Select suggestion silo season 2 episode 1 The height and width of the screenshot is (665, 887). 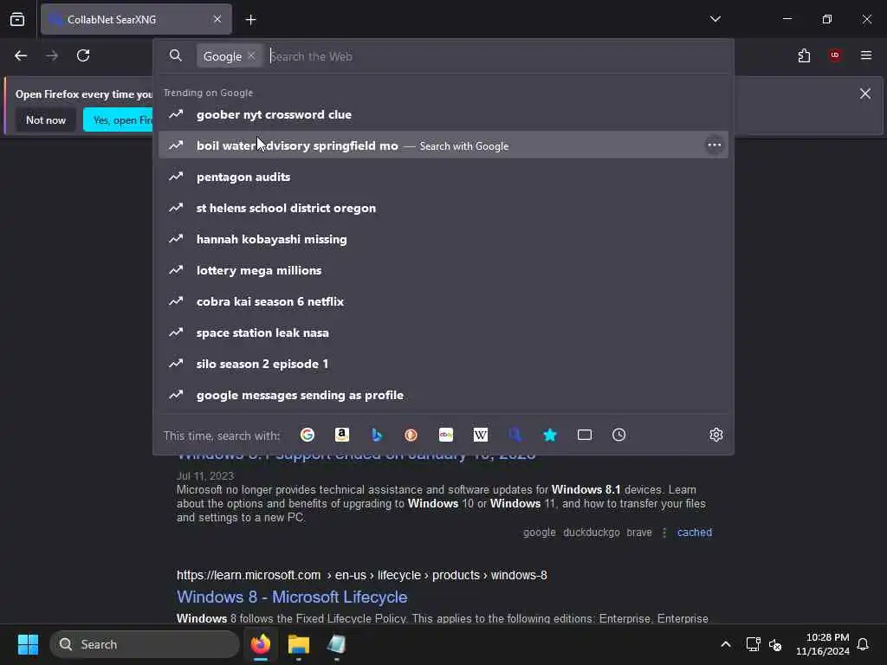pyautogui.click(x=443, y=363)
